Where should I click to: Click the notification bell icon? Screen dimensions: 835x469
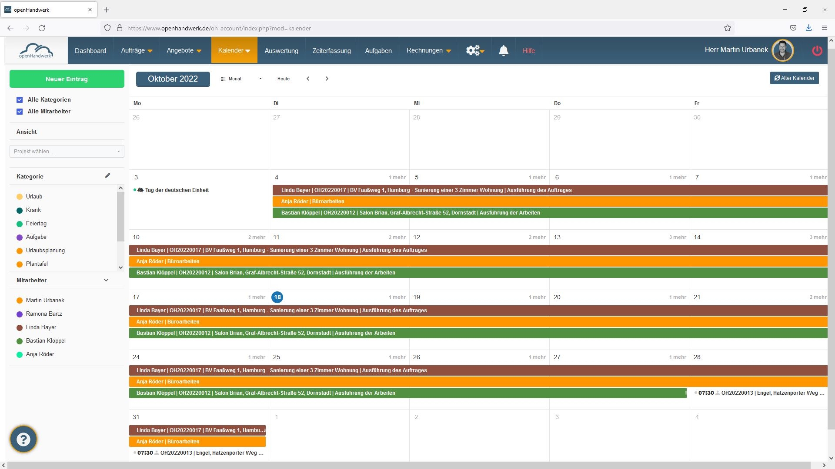pyautogui.click(x=503, y=50)
